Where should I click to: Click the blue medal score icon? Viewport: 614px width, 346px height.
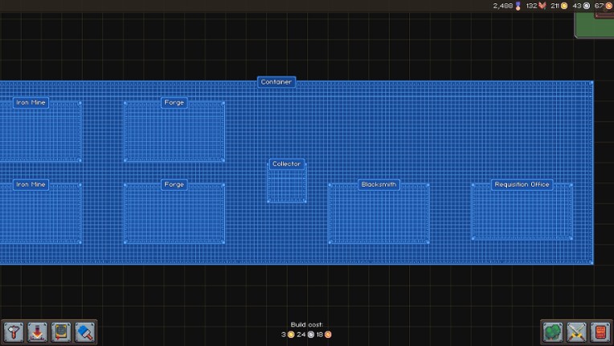pos(518,6)
